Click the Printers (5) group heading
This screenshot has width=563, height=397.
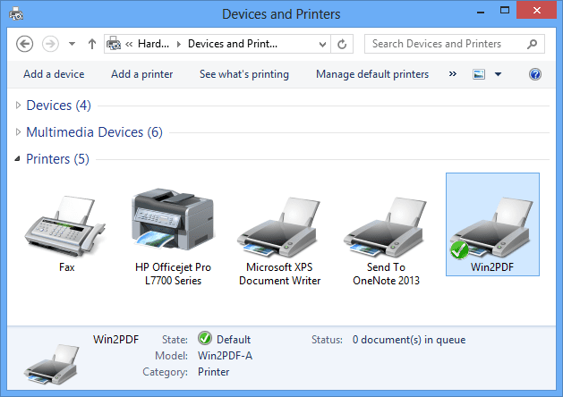click(57, 159)
